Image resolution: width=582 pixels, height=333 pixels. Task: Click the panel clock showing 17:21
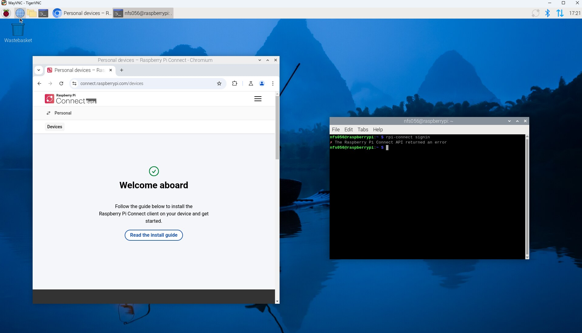[575, 13]
